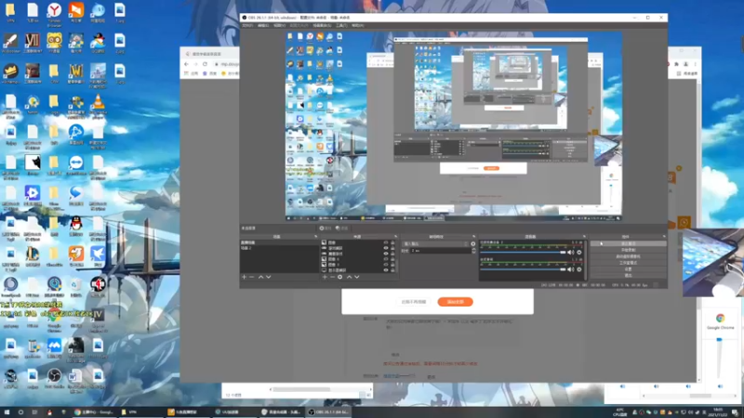
Task: Move selected scene up in Scenes panel
Action: [x=260, y=277]
